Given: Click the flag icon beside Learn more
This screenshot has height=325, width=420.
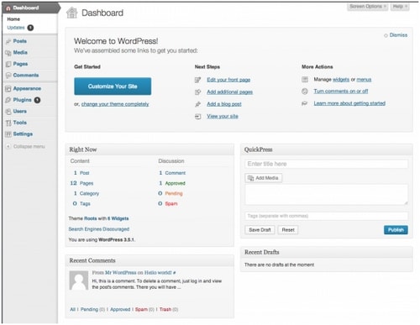Looking at the screenshot, I should coord(305,103).
